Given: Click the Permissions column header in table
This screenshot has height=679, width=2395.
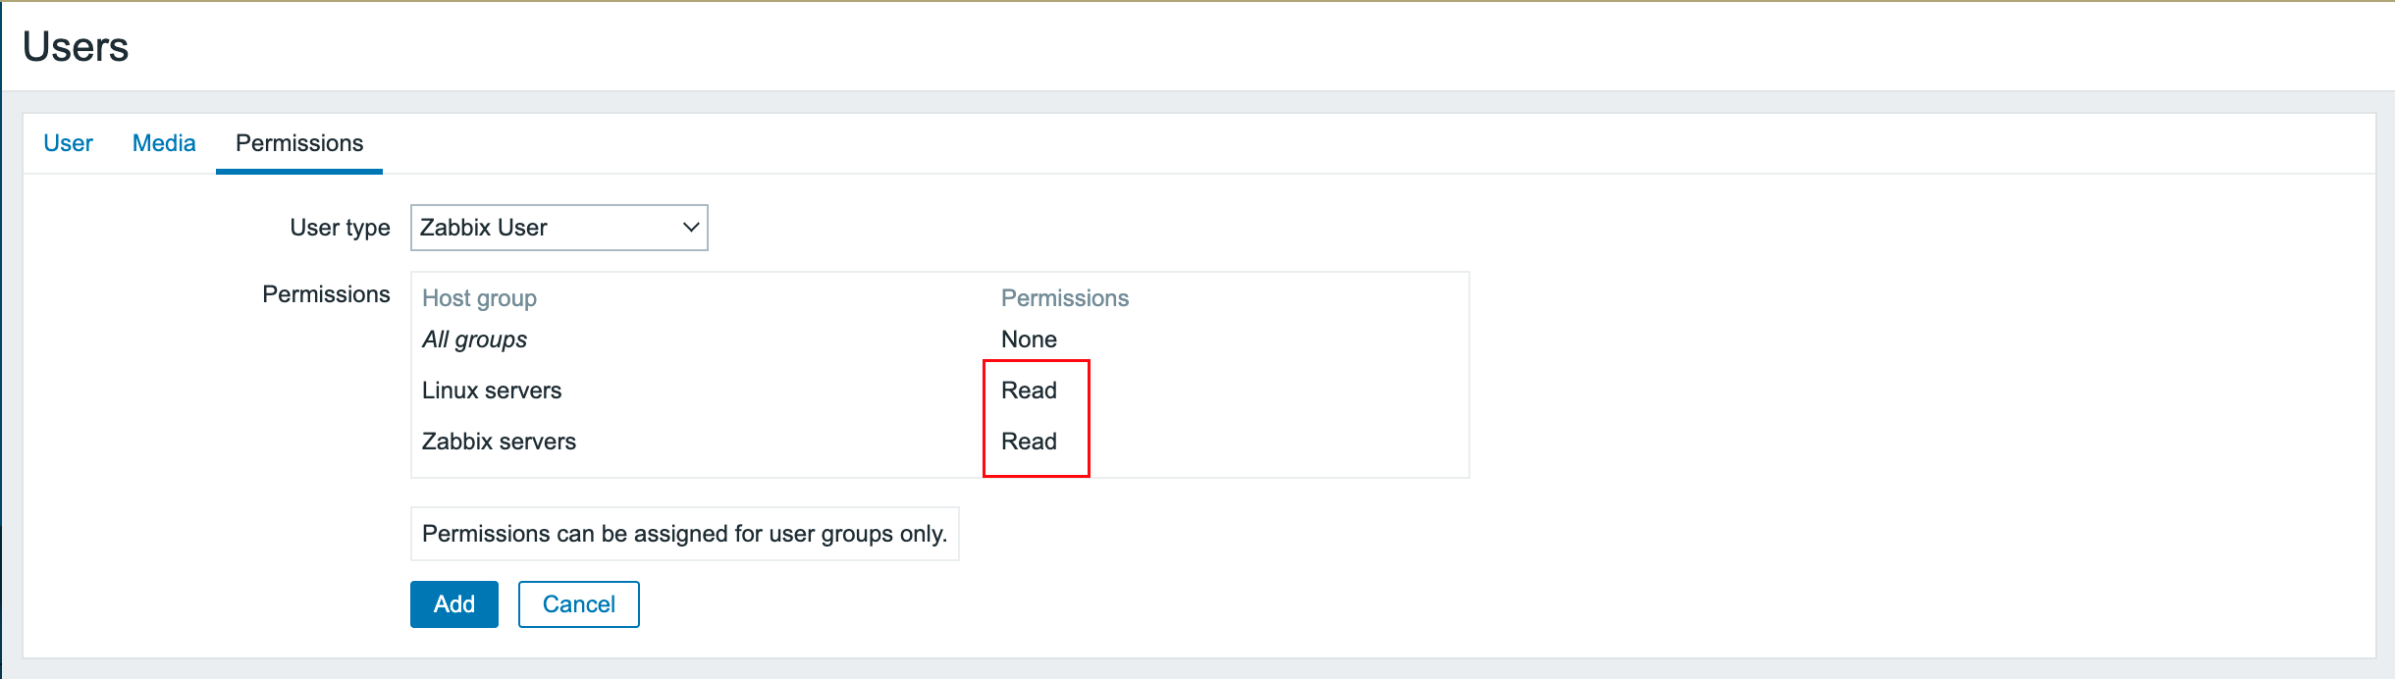Looking at the screenshot, I should point(1065,298).
